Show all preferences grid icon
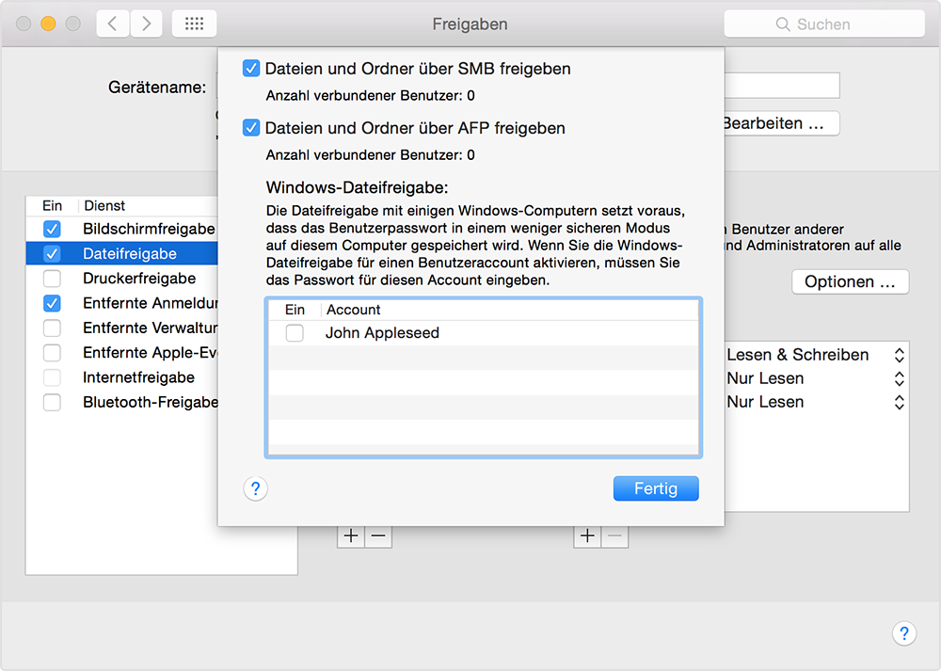This screenshot has width=941, height=672. (194, 24)
